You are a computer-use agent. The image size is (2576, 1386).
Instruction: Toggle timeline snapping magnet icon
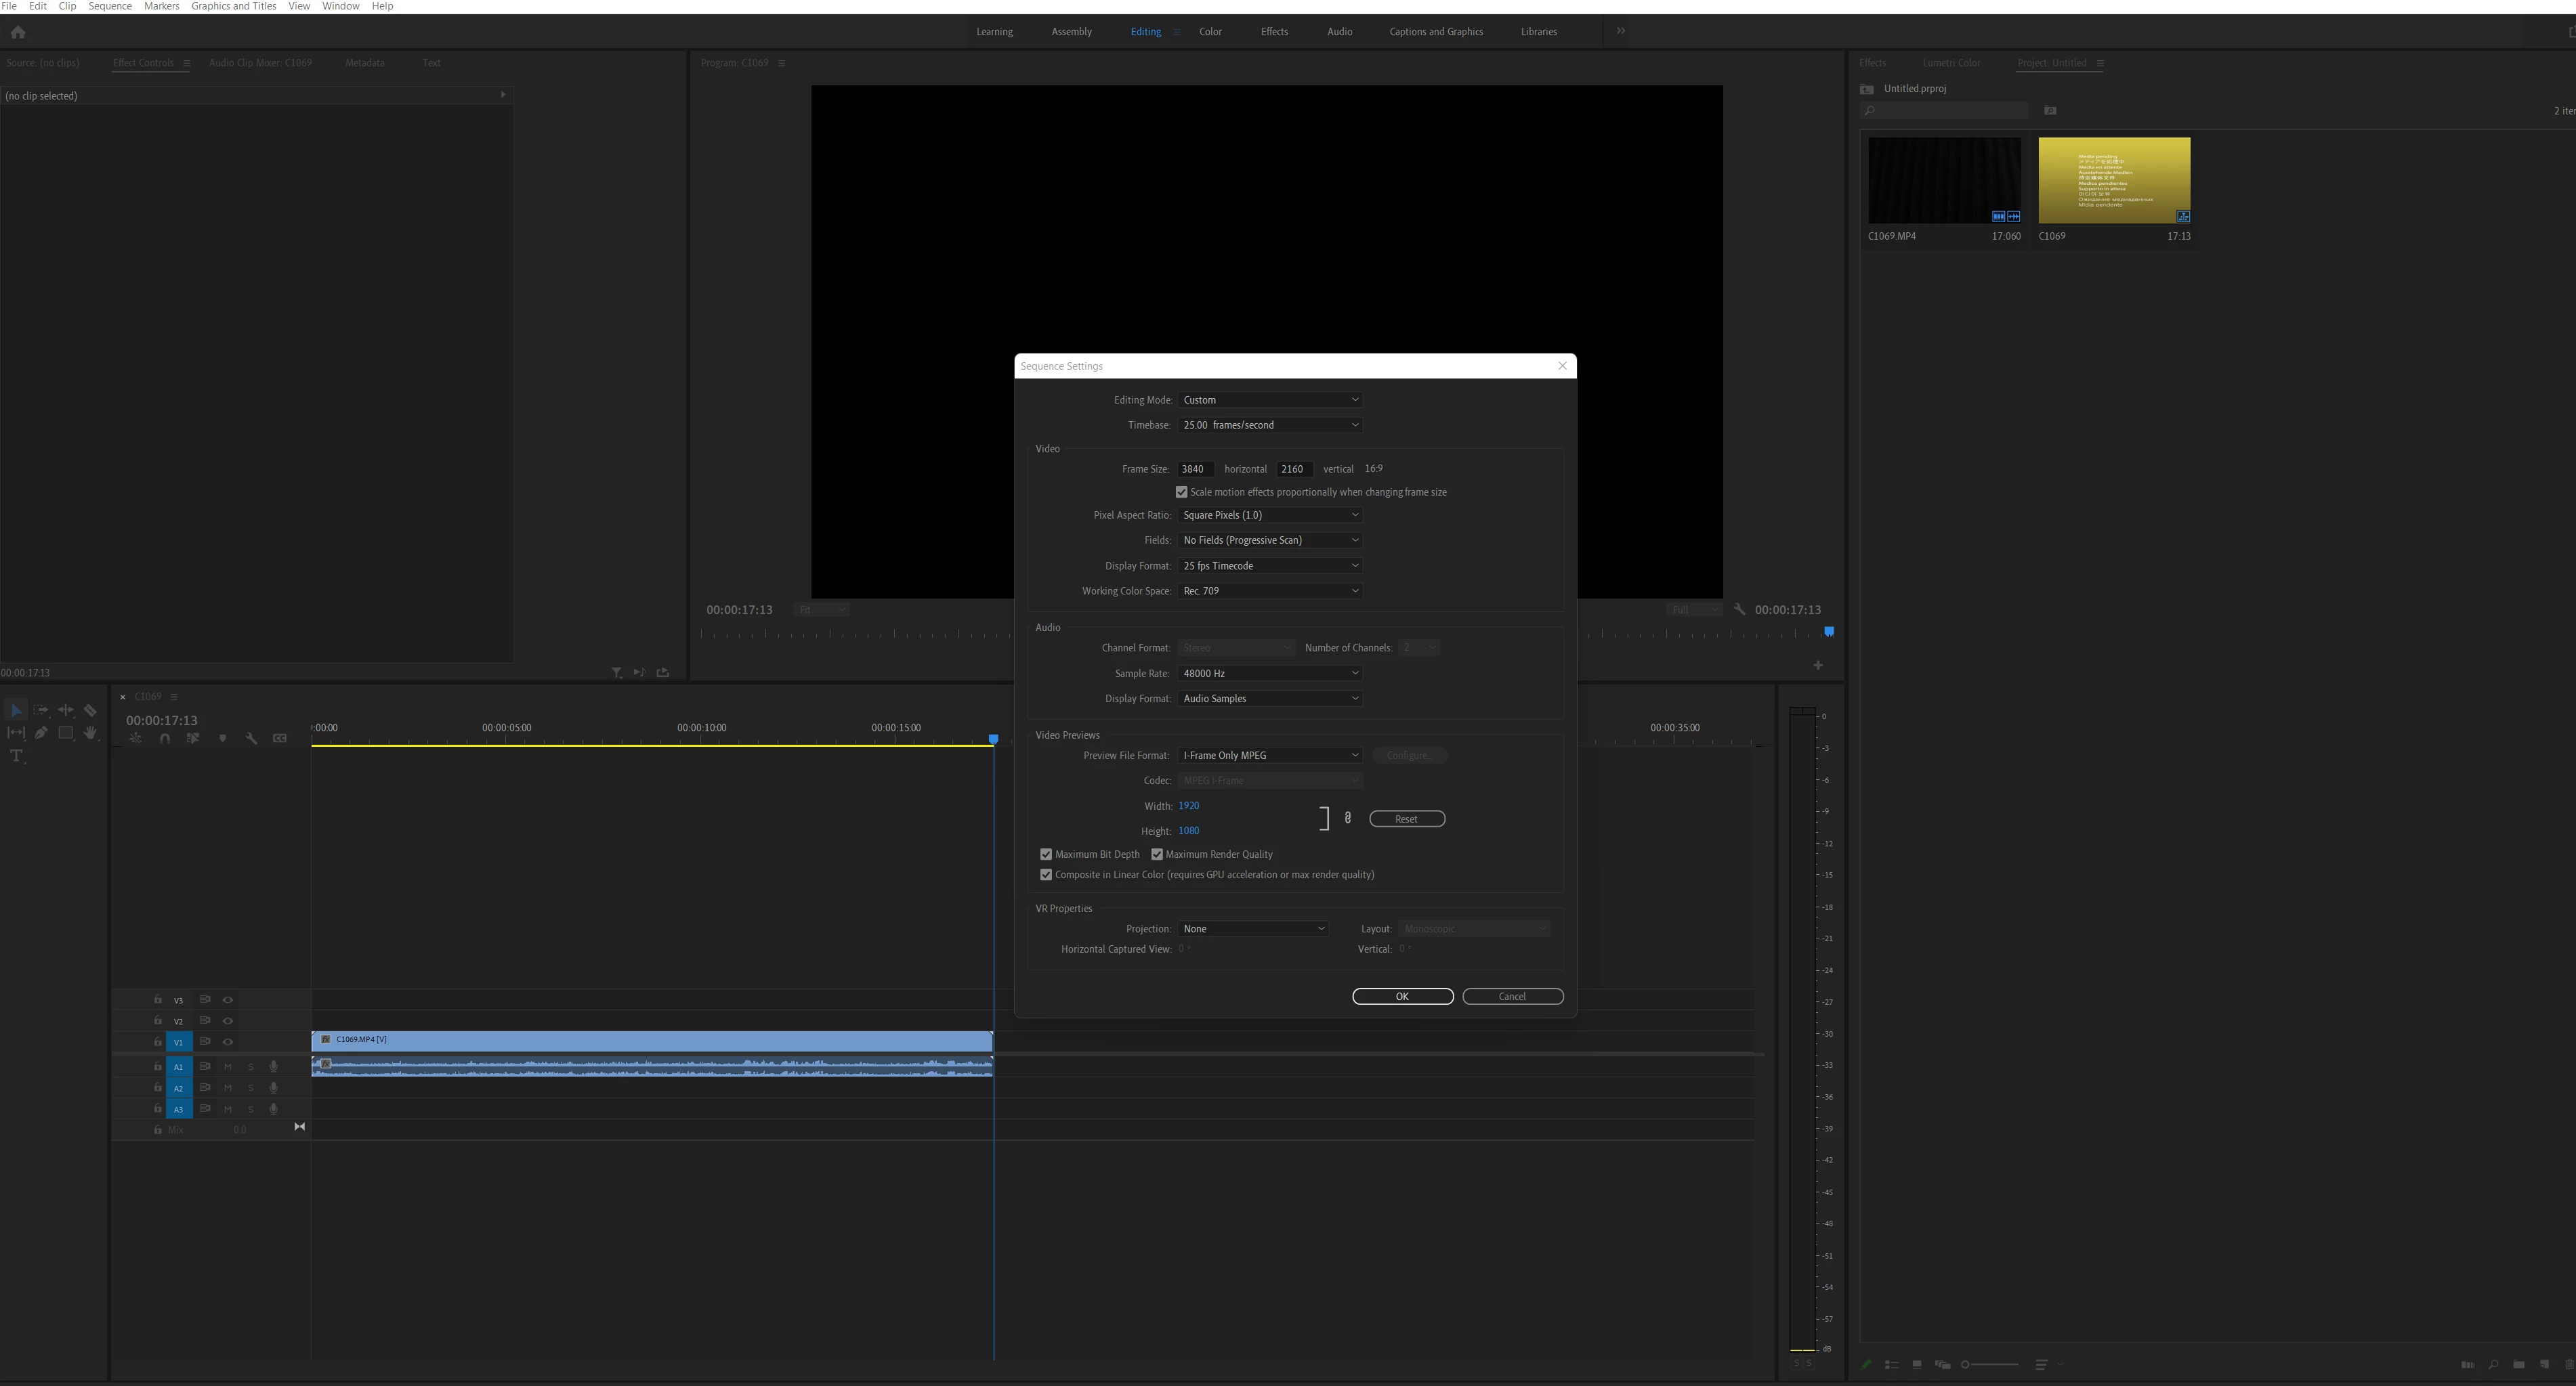point(164,739)
